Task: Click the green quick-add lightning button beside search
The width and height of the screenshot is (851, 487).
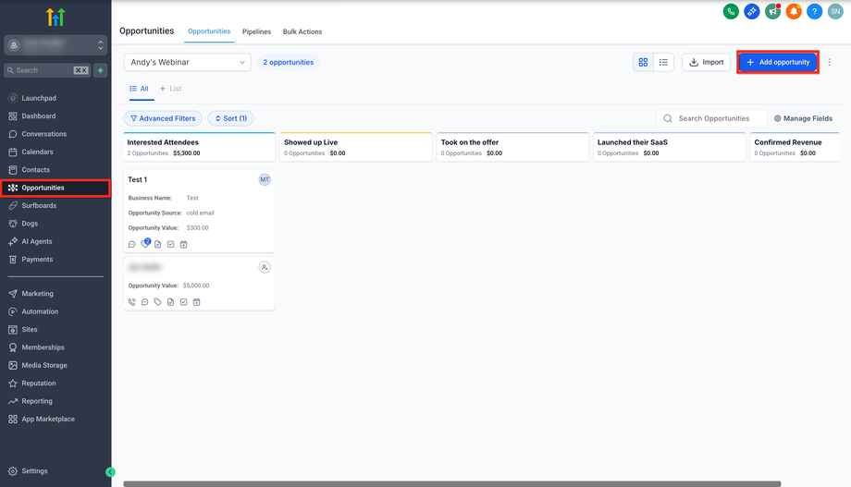Action: pyautogui.click(x=101, y=70)
